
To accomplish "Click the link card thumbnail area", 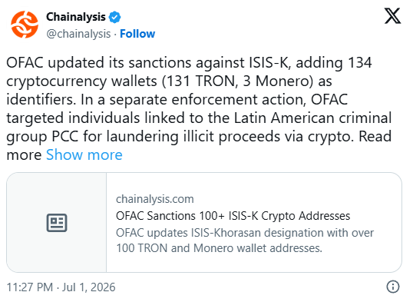I will click(x=57, y=223).
